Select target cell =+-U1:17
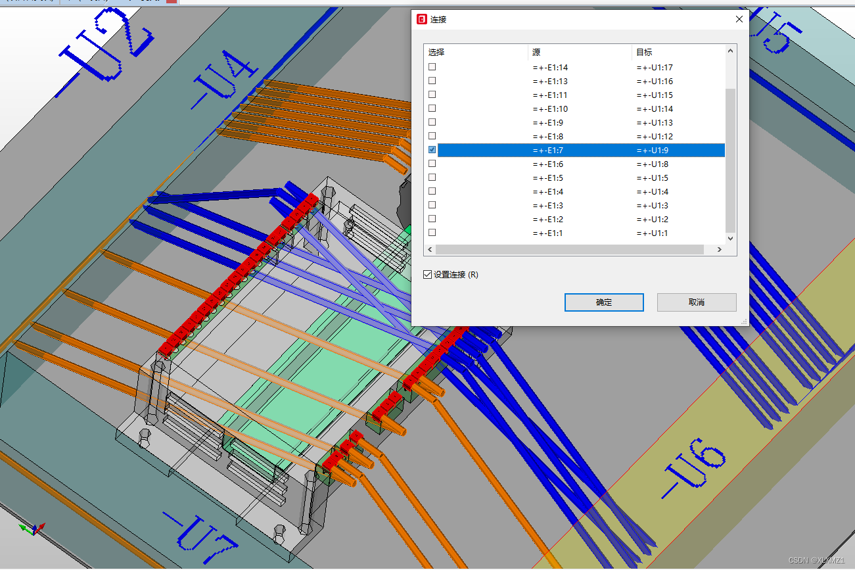This screenshot has width=855, height=570. click(x=655, y=68)
